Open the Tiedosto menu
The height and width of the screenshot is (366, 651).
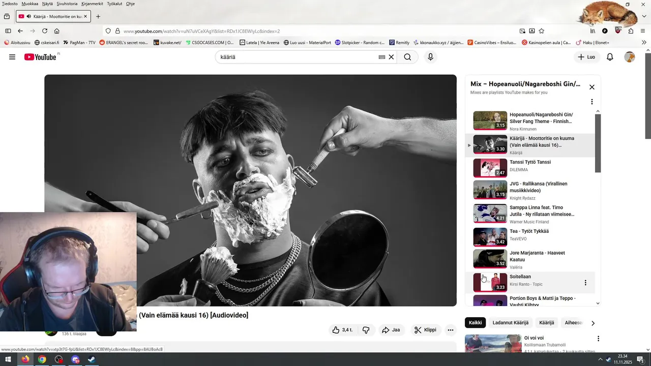pos(10,4)
